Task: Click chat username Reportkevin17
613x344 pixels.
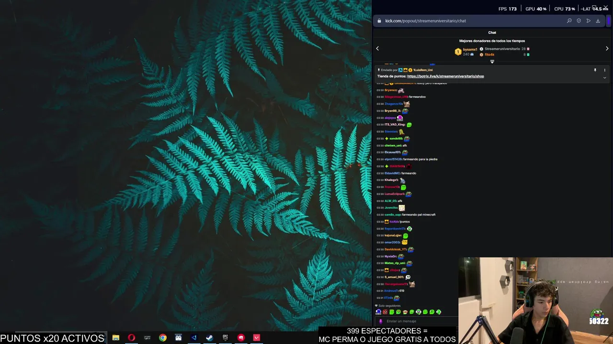Action: [395, 228]
